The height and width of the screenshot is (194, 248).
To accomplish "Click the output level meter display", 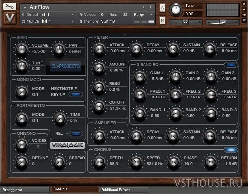I will click(x=223, y=10).
